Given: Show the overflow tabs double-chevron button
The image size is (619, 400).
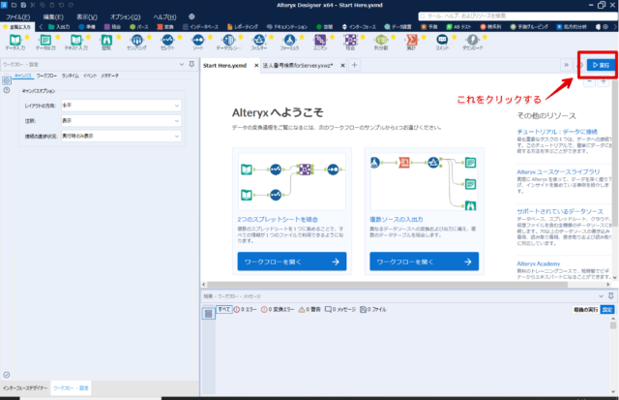Looking at the screenshot, I should pos(567,65).
